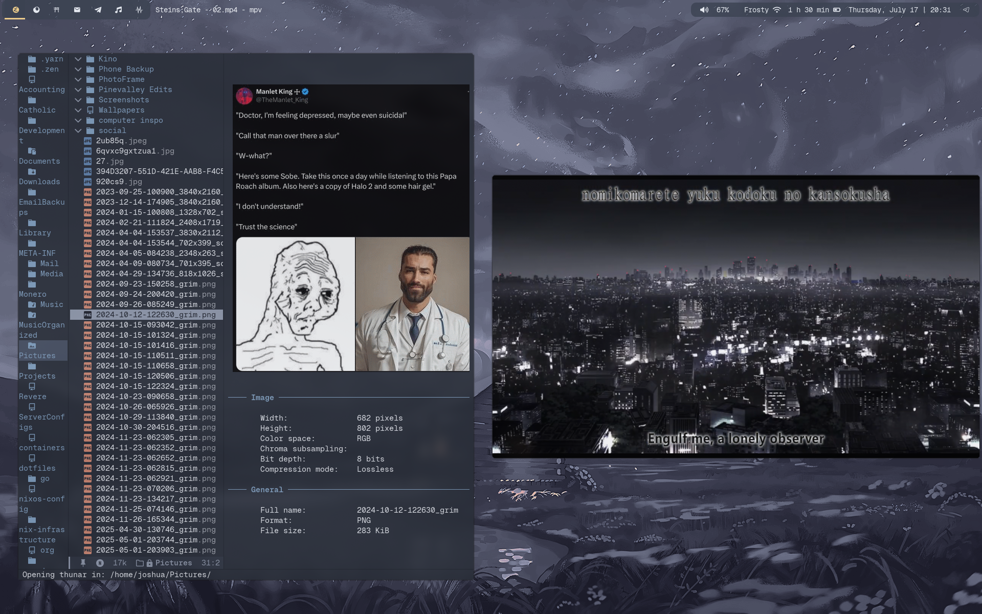Click the tweet image preview pane
Screen dimensions: 982x614
point(351,228)
